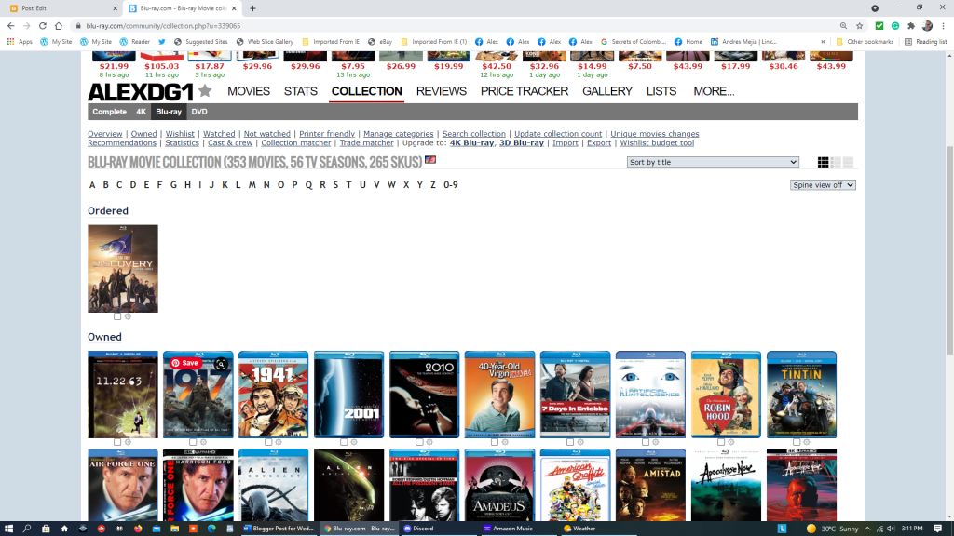Image resolution: width=954 pixels, height=536 pixels.
Task: Expand the Spine view off dropdown
Action: pos(822,185)
